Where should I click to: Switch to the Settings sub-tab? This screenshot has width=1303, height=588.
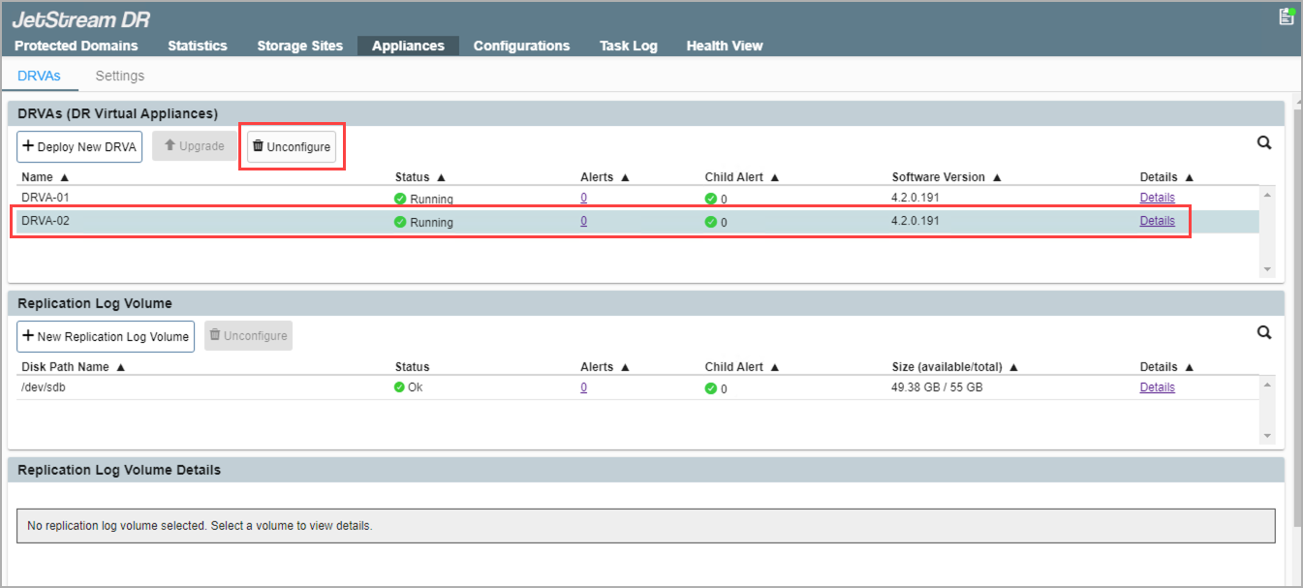coord(119,76)
